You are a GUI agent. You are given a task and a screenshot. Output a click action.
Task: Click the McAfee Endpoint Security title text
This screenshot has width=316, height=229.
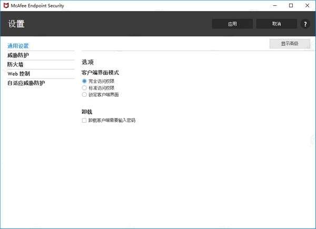[x=37, y=6]
